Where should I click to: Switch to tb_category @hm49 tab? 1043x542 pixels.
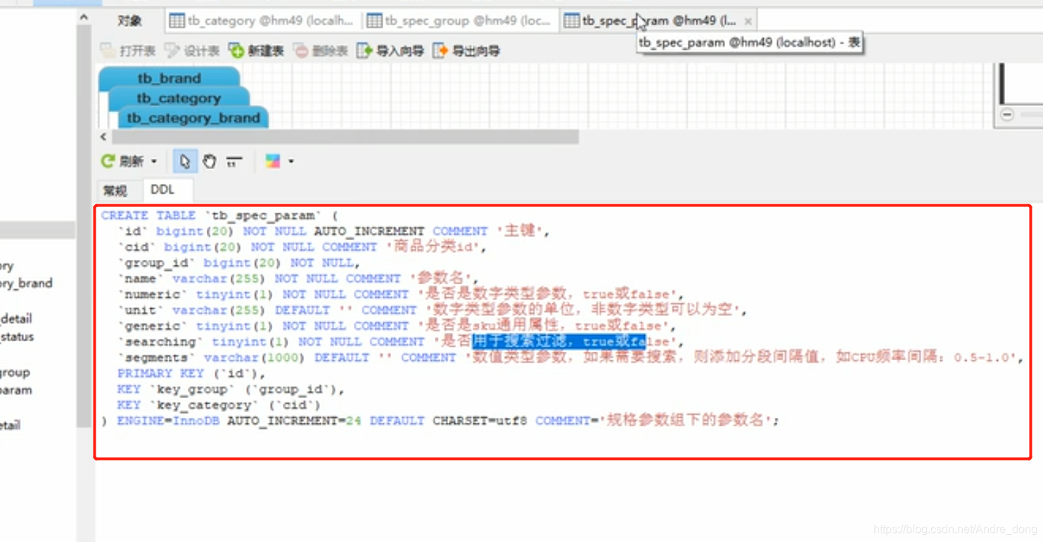click(262, 21)
